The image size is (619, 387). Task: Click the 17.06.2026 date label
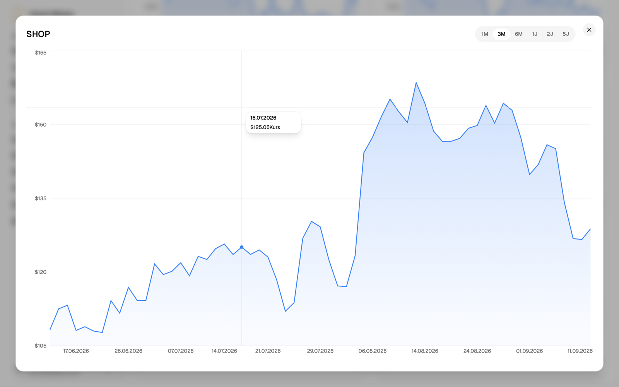pos(76,351)
